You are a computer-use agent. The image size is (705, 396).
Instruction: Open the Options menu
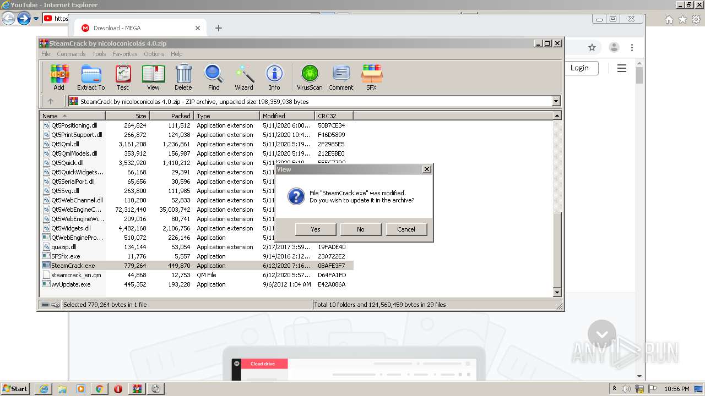[x=154, y=54]
